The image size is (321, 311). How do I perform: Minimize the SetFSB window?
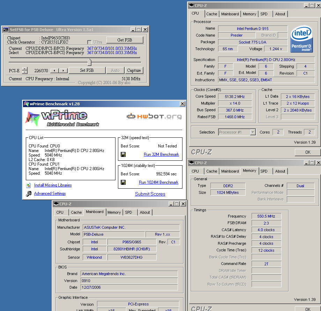coord(133,30)
